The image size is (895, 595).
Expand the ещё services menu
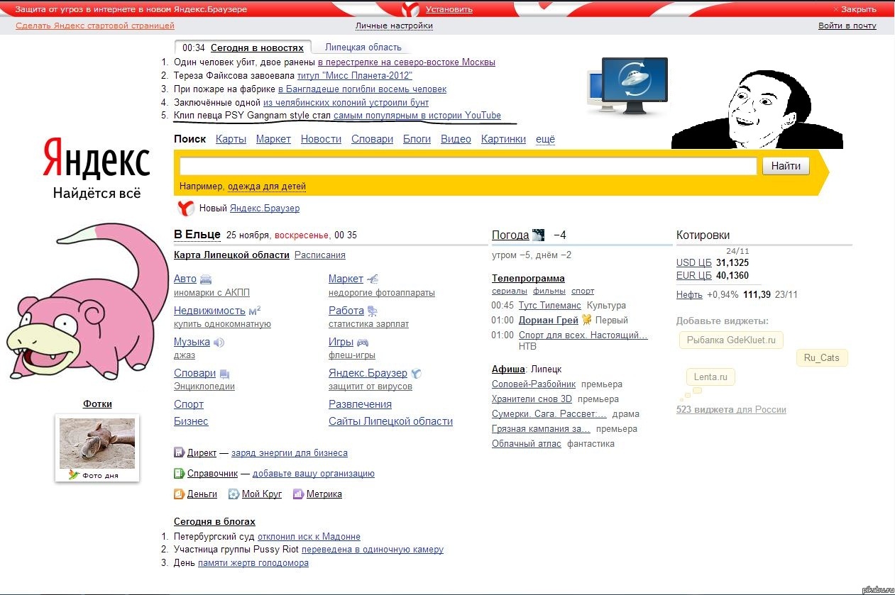tap(545, 139)
